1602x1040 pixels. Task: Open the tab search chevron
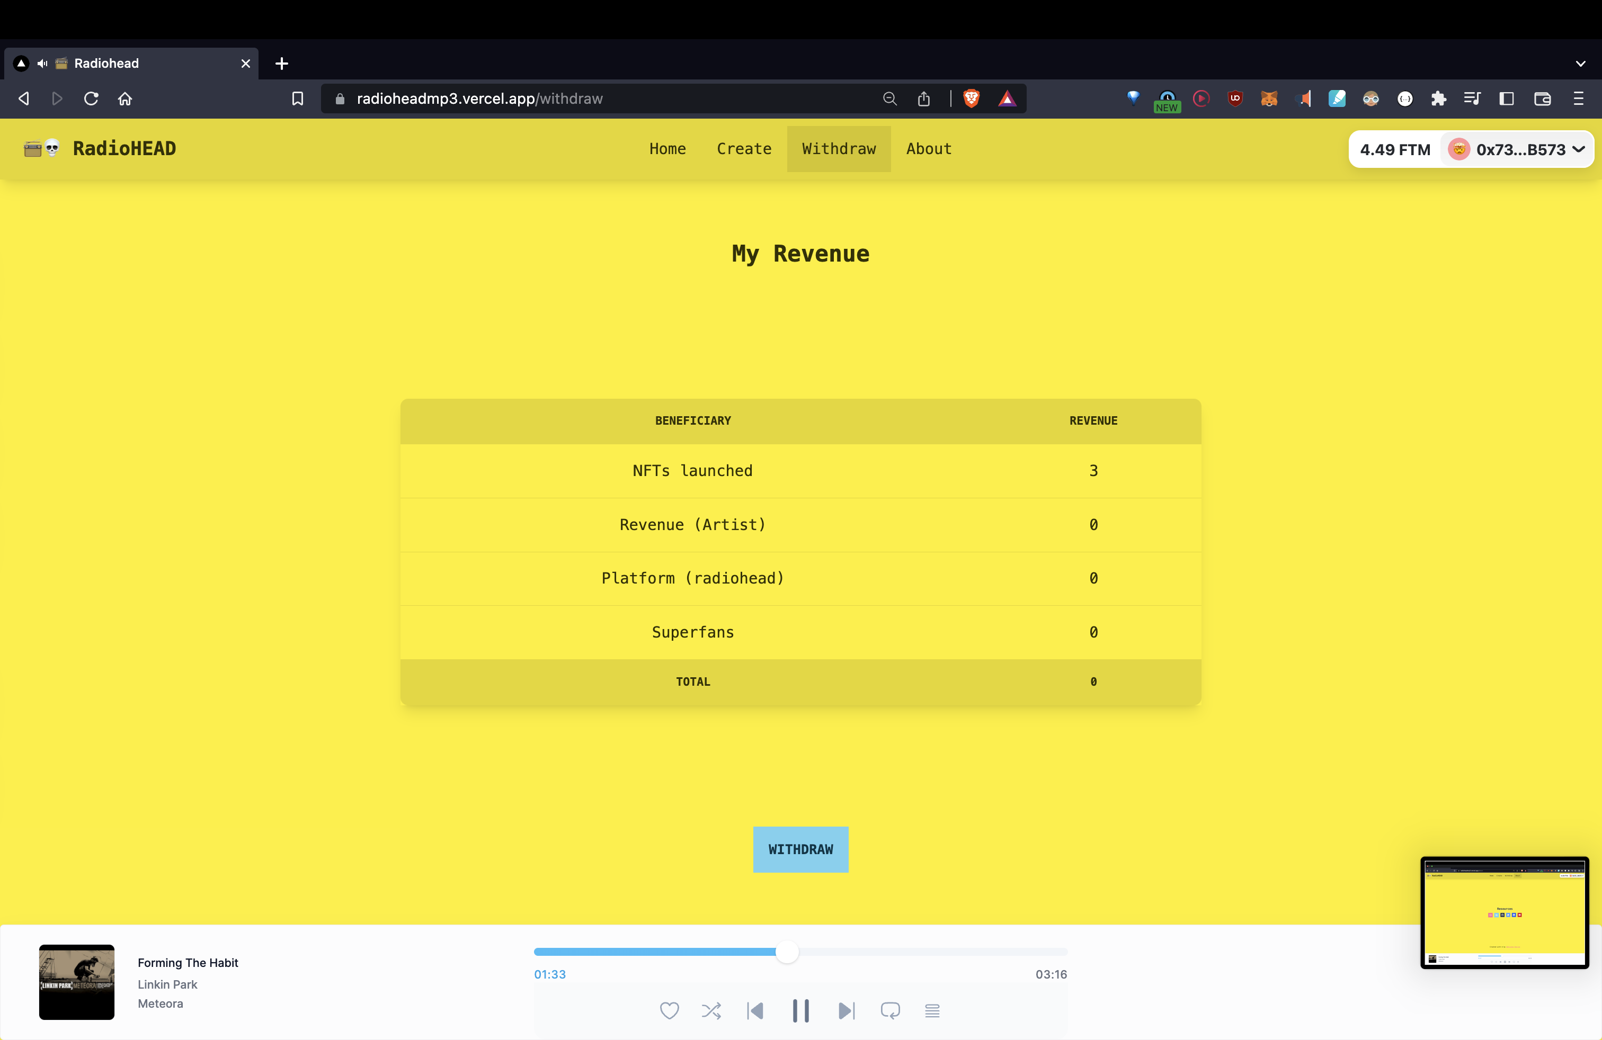pos(1580,63)
